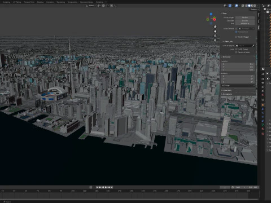Screen dimensions: 271x203
Task: Toggle viewport gizmos display
Action: click(230, 6)
